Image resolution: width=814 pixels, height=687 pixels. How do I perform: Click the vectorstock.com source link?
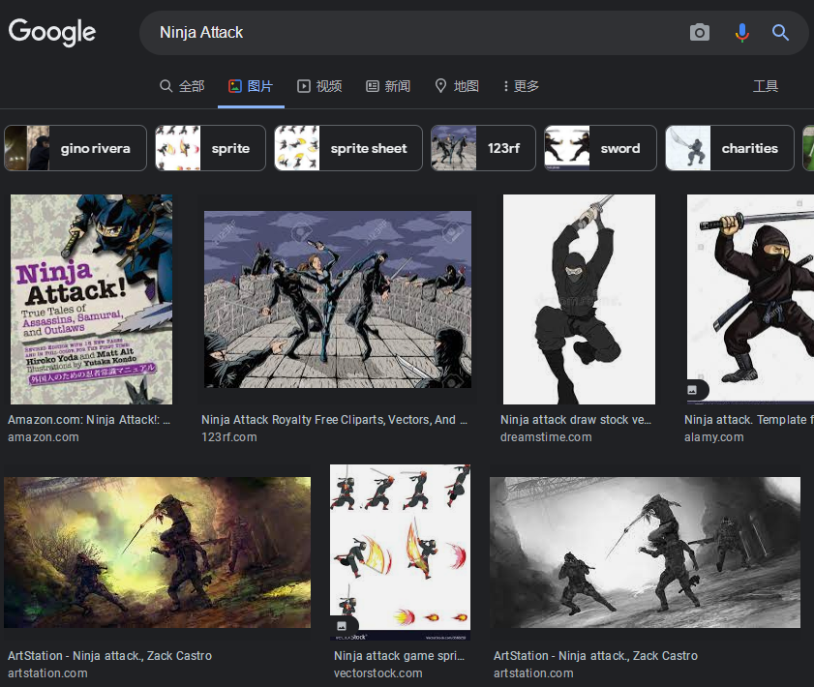pos(377,672)
